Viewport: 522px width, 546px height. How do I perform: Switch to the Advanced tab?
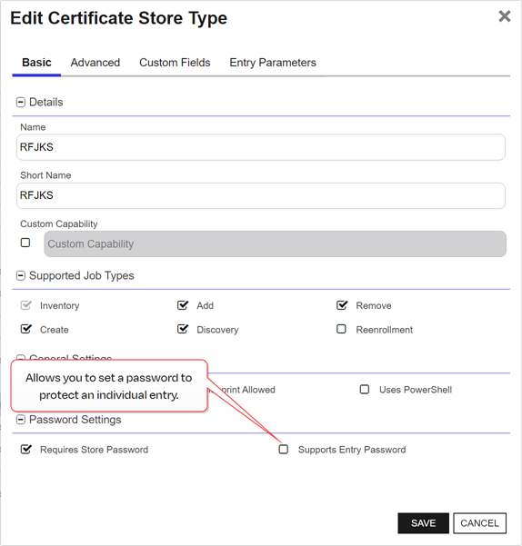(95, 63)
